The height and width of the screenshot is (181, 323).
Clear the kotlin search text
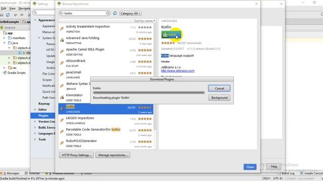[x=107, y=14]
